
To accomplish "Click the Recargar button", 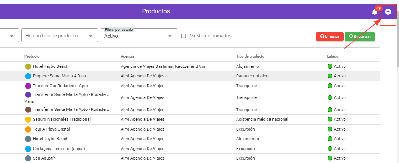I will (x=360, y=37).
